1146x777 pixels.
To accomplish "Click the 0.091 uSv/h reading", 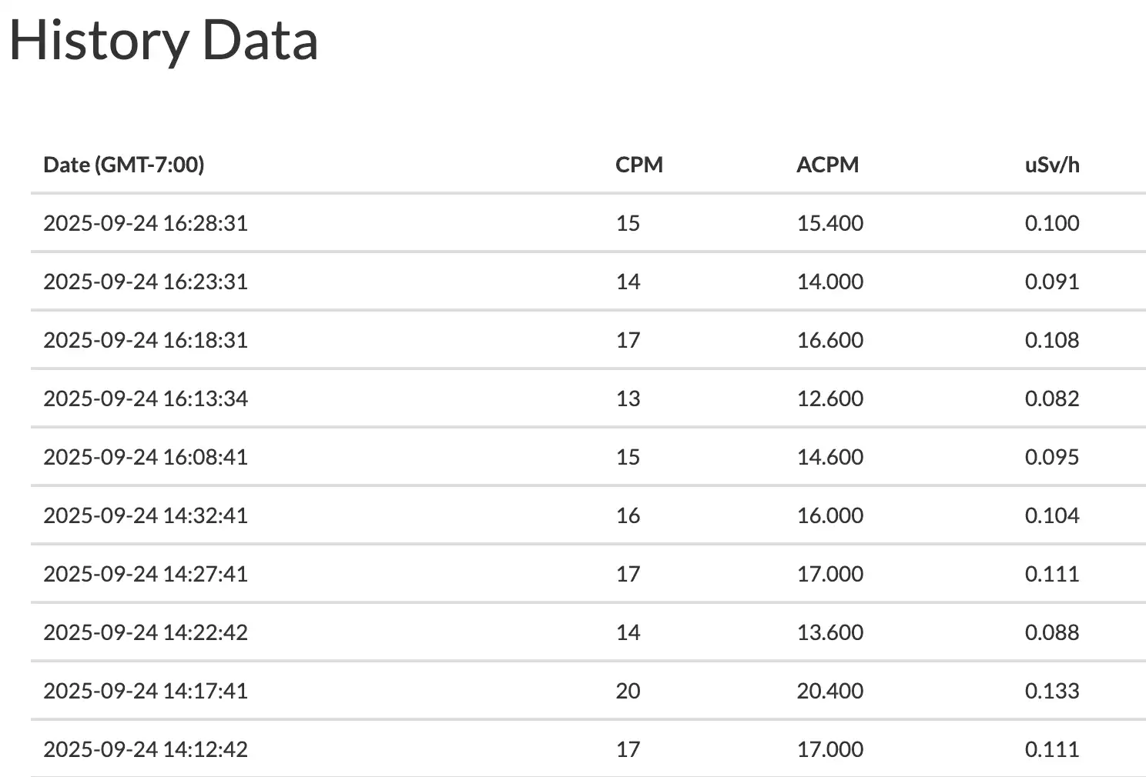I will (x=1052, y=282).
